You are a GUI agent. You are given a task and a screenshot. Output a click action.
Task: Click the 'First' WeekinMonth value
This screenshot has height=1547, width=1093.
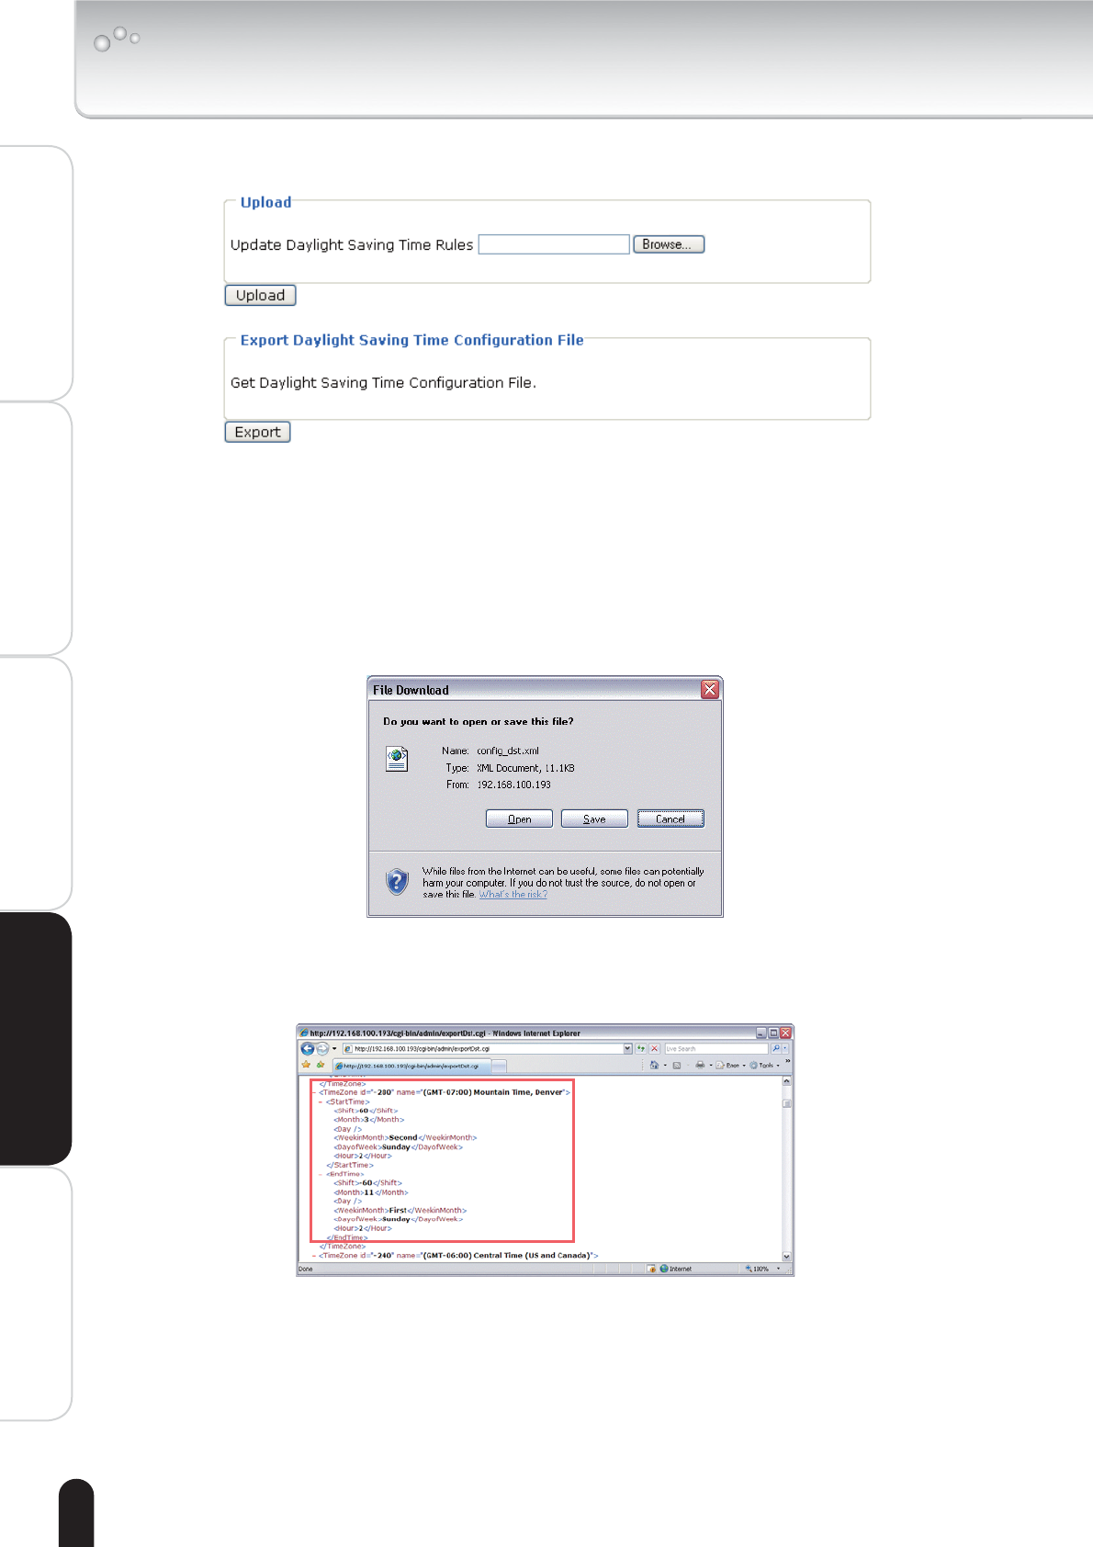point(398,1210)
